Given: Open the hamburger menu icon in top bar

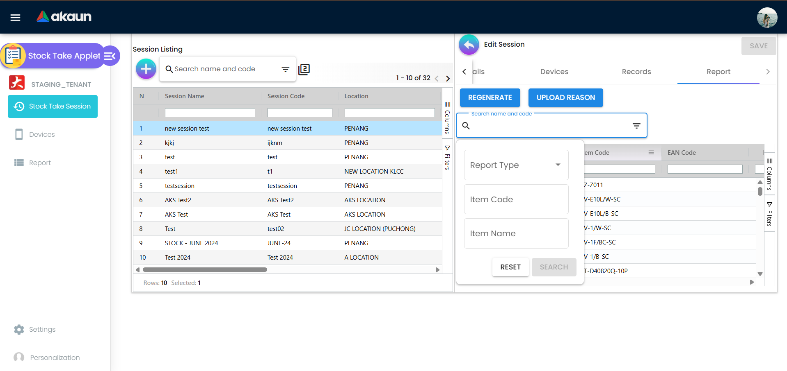Looking at the screenshot, I should click(x=15, y=17).
